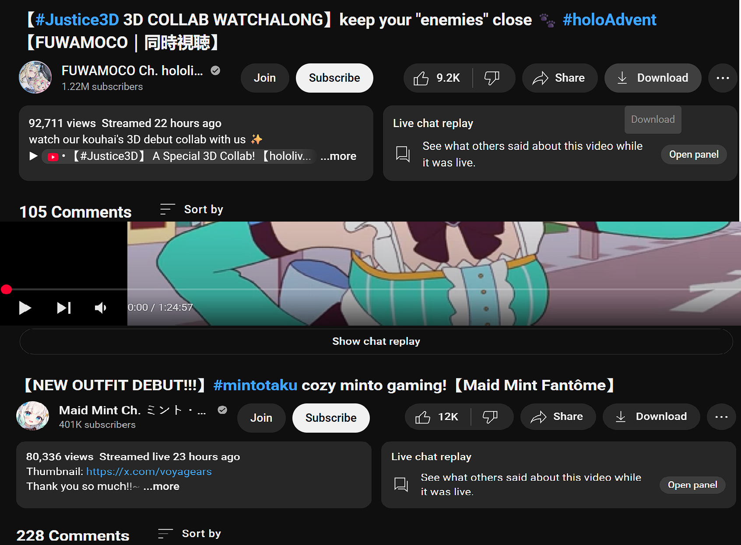The width and height of the screenshot is (741, 545).
Task: Expand Maid Mint description with ...more
Action: point(161,486)
